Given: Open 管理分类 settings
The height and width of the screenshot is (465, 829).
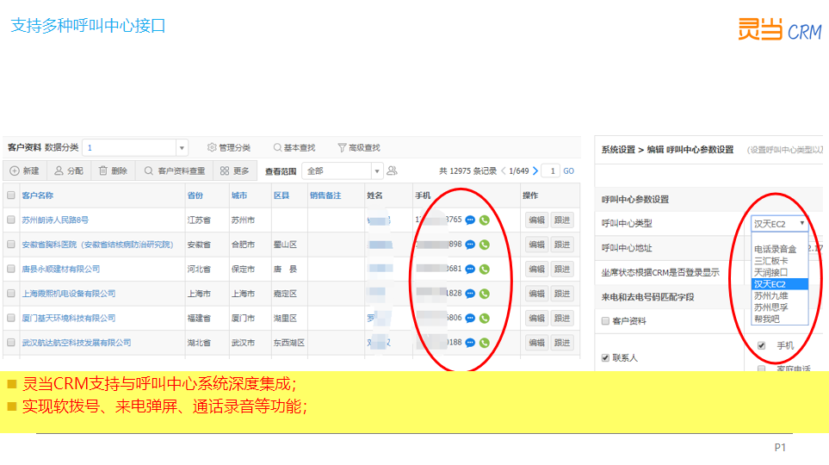Looking at the screenshot, I should pos(229,147).
